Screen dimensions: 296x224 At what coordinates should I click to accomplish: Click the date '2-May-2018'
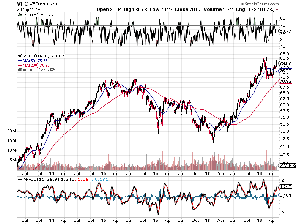(x=28, y=9)
